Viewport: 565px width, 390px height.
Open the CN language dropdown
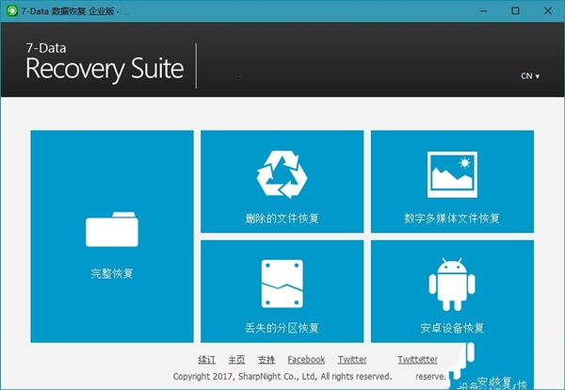click(530, 76)
